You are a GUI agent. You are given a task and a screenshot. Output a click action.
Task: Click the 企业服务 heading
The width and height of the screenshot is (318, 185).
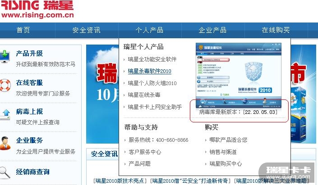[x=29, y=140]
